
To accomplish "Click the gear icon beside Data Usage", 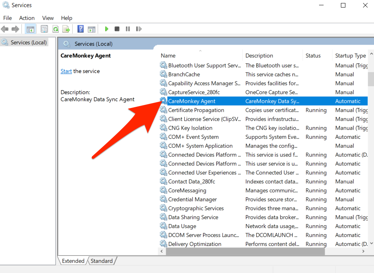I will click(163, 226).
